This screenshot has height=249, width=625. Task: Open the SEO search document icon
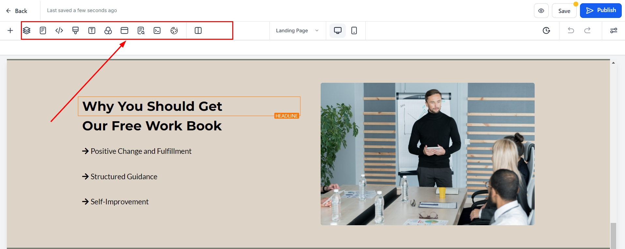[141, 31]
